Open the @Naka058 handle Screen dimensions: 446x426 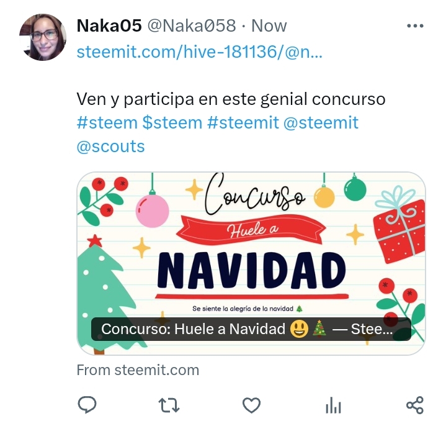point(192,26)
